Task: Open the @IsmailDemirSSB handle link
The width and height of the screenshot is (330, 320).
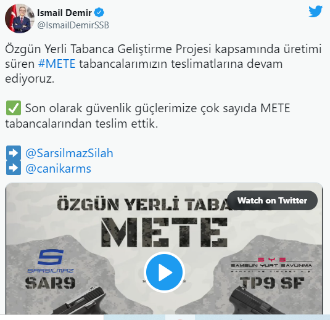Action: tap(73, 25)
